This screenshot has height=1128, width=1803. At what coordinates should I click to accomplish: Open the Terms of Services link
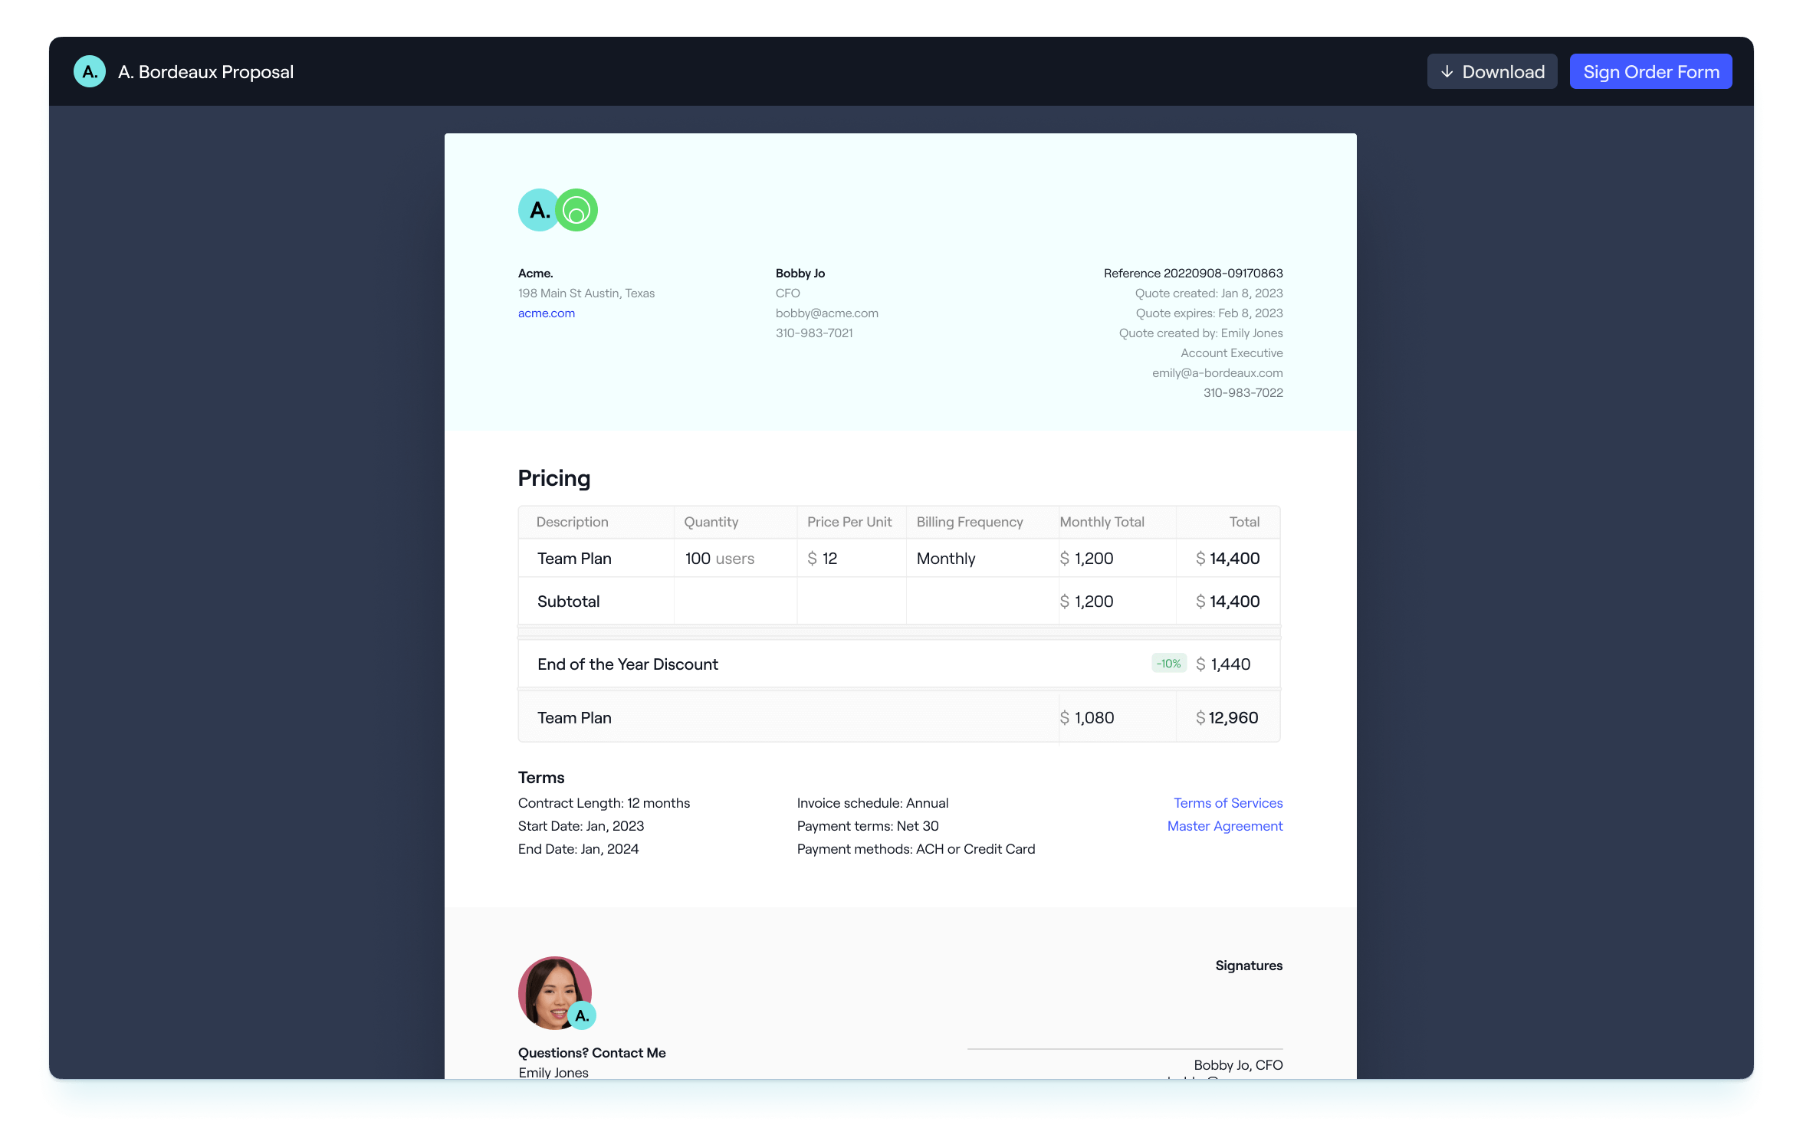click(1227, 803)
